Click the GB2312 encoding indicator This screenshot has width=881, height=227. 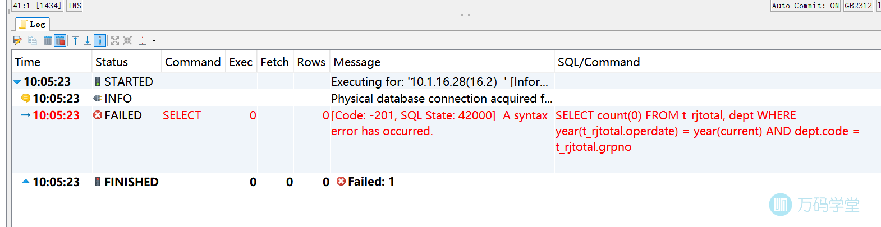(858, 6)
